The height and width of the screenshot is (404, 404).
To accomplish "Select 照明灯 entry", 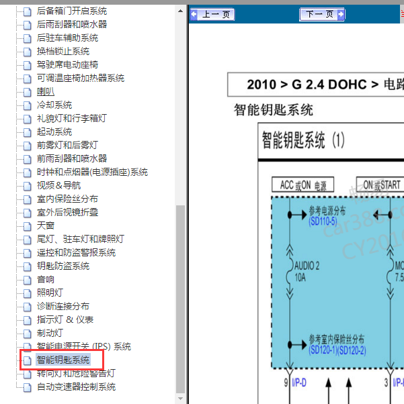I will coord(50,293).
